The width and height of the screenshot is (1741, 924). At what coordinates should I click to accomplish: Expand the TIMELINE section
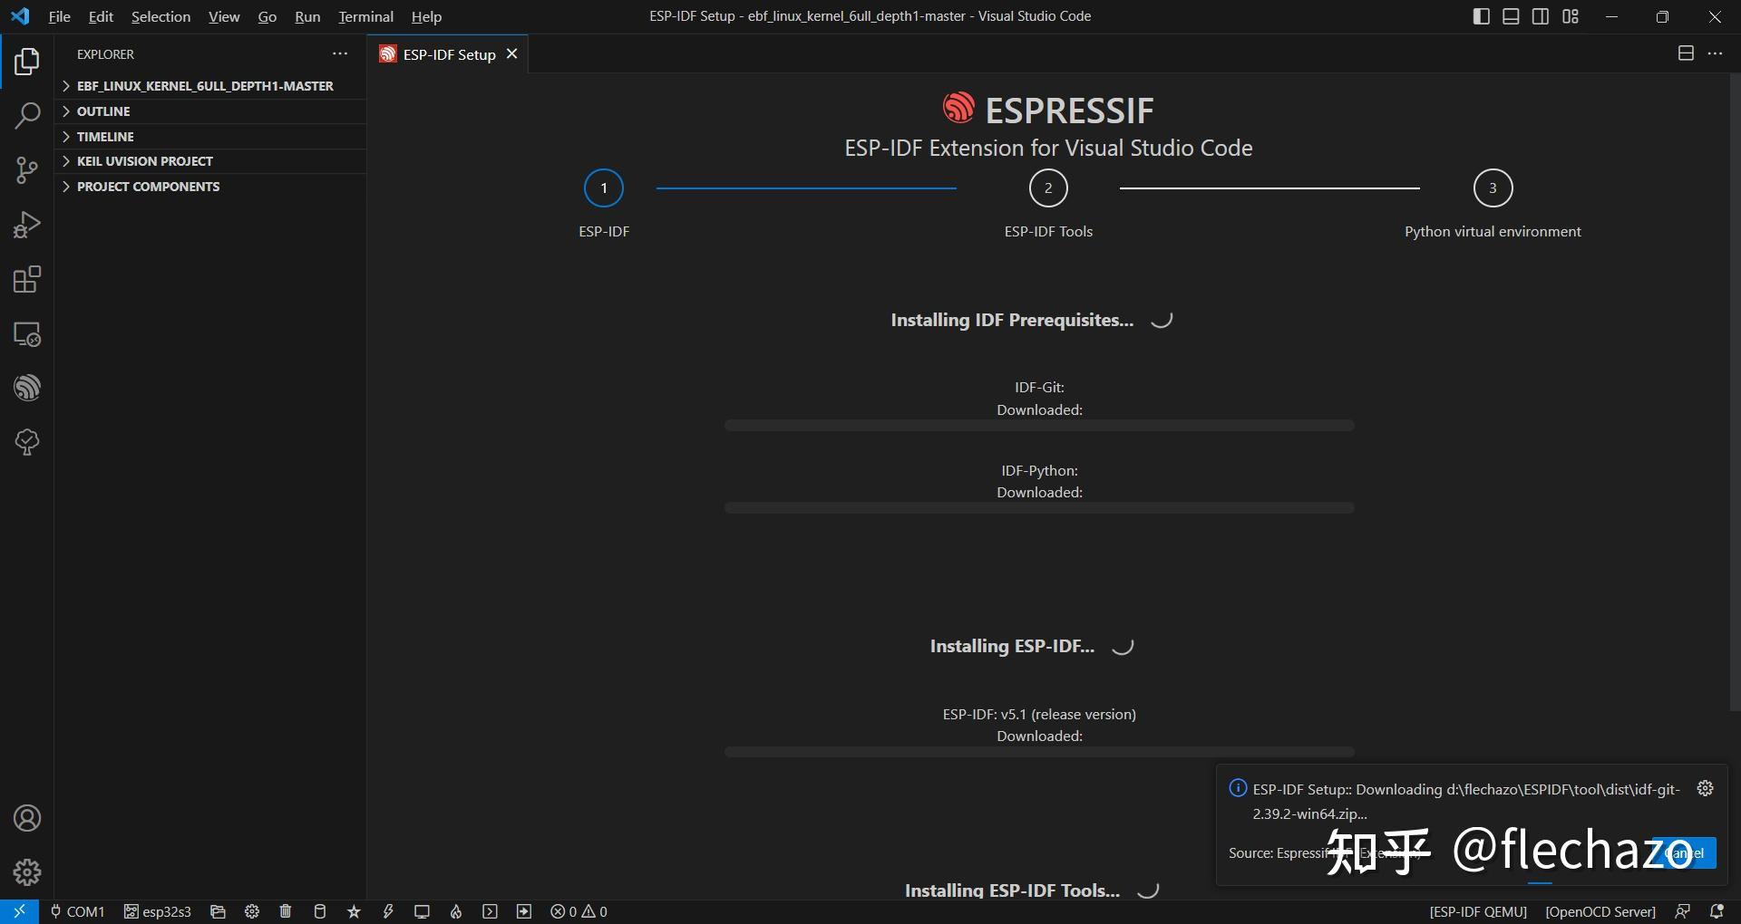(x=210, y=137)
